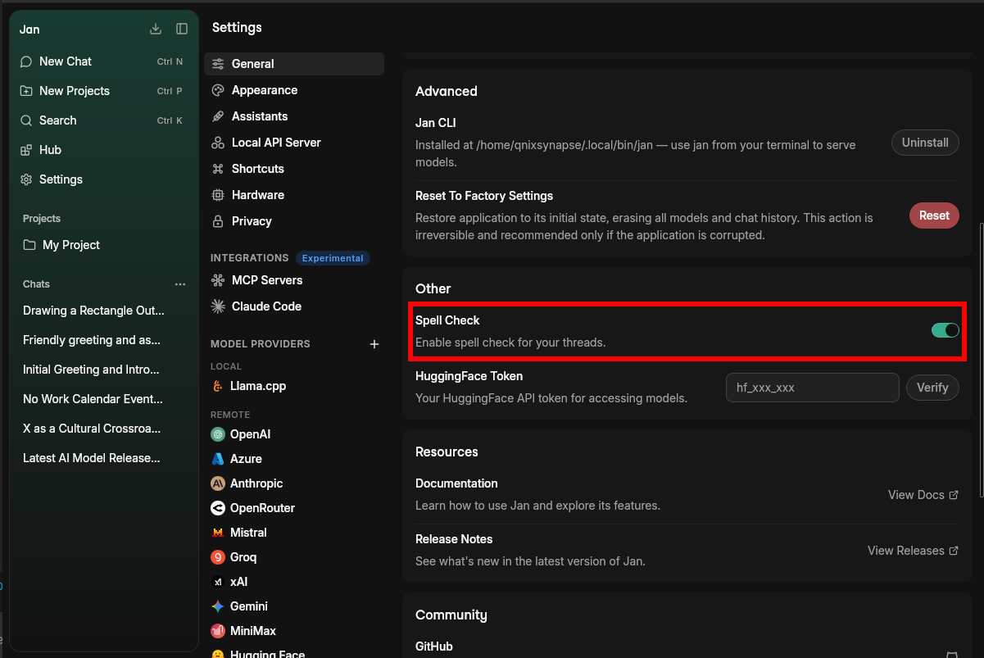The height and width of the screenshot is (658, 984).
Task: Click the Hardware chip icon
Action: [x=218, y=195]
